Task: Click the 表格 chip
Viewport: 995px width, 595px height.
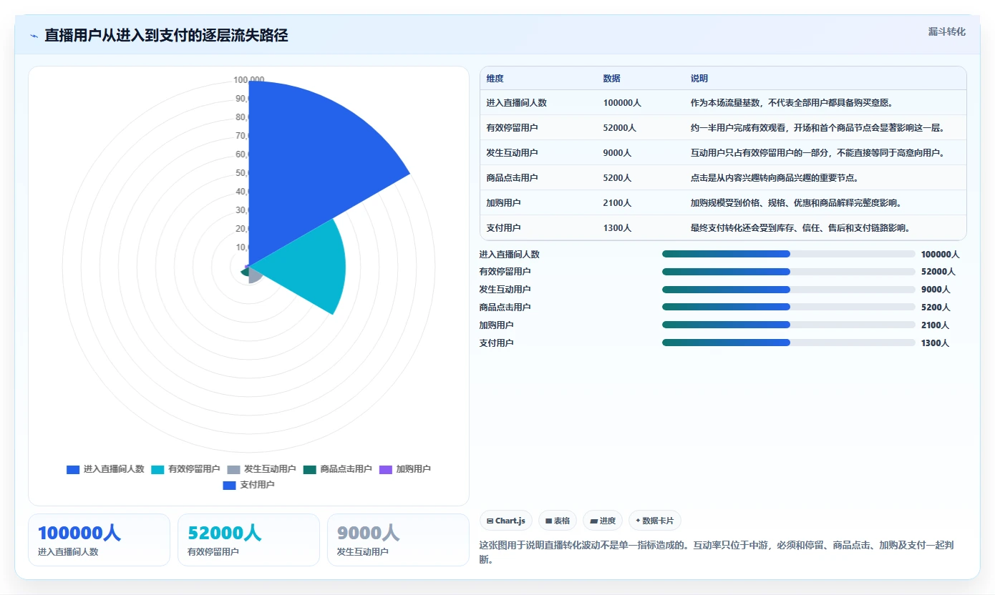Action: click(x=558, y=521)
